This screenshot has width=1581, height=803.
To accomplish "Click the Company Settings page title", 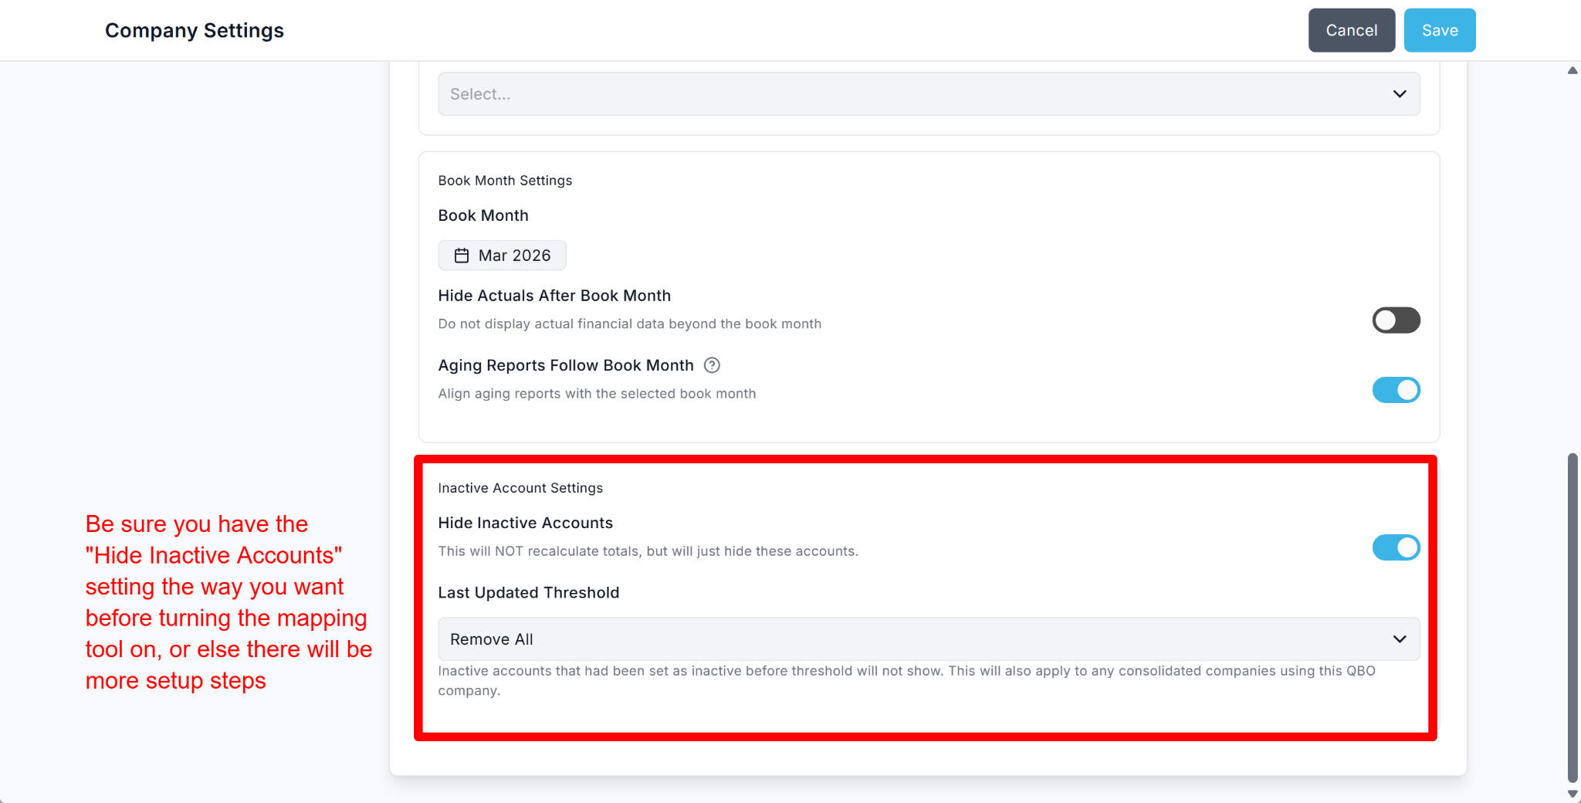I will (x=195, y=30).
